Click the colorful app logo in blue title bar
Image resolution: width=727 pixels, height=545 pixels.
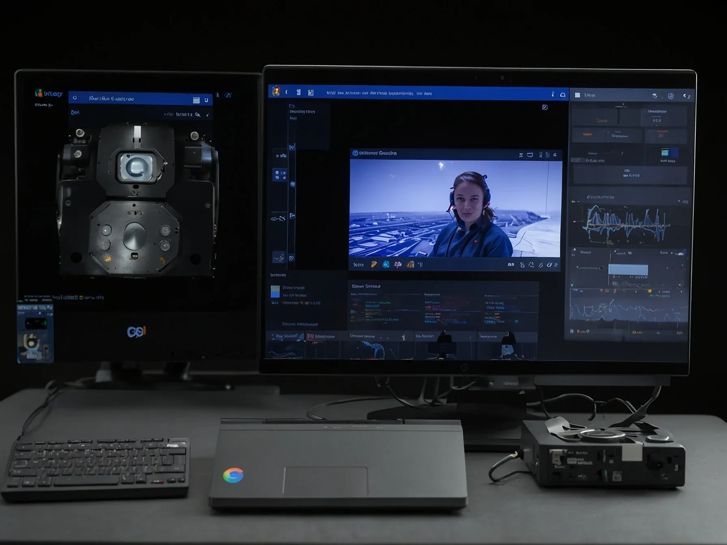(x=276, y=92)
